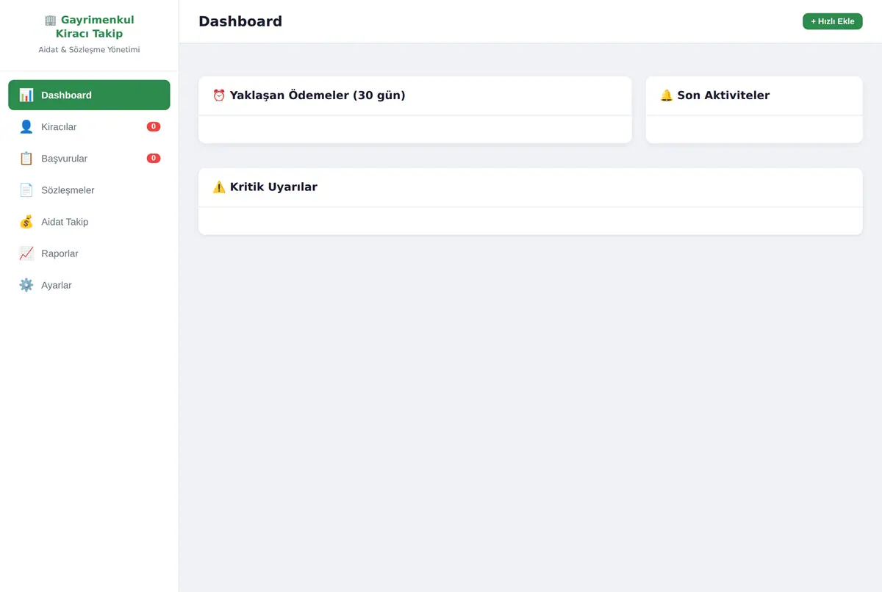
Task: Click the alarm clock icon beside Yaklaşan Ödemeler
Action: click(219, 95)
